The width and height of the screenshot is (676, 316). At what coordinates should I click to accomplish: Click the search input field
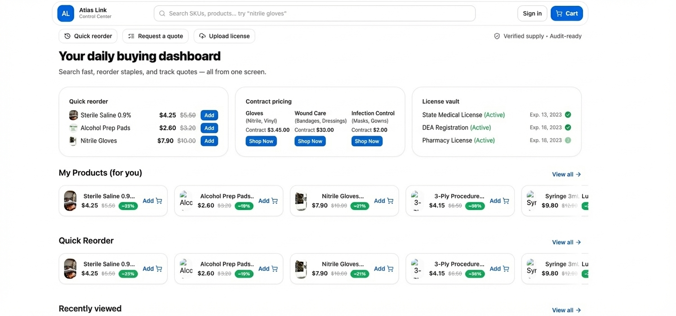[x=315, y=13]
